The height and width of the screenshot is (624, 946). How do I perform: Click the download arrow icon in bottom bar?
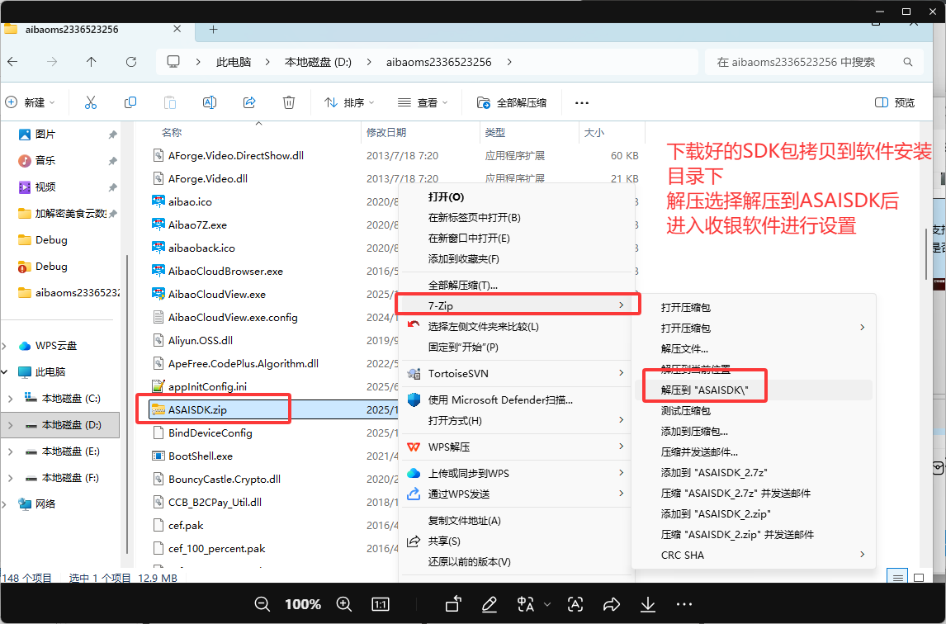648,604
